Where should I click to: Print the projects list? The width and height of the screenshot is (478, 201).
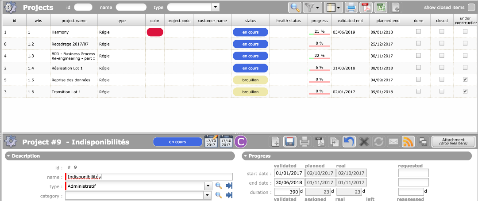click(351, 8)
